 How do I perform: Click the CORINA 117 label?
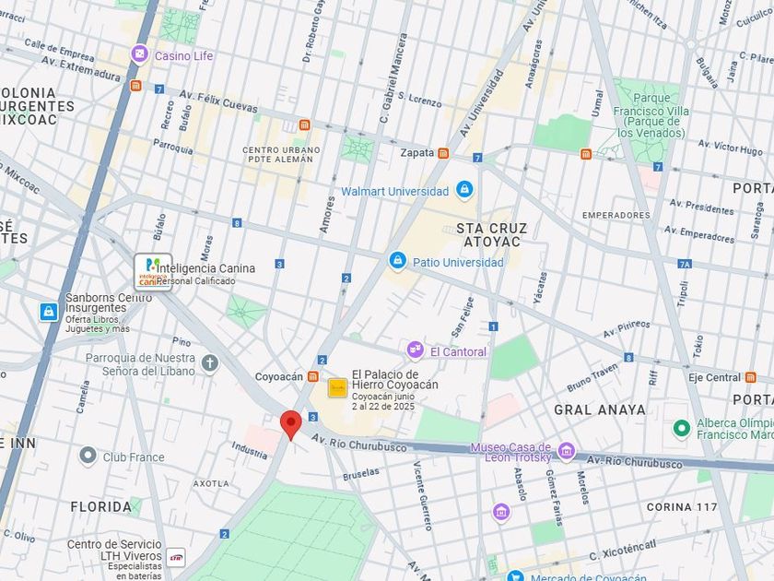pos(682,507)
